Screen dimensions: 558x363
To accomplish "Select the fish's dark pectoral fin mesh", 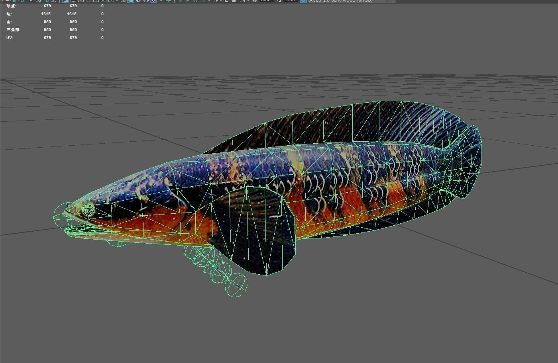I will [255, 231].
